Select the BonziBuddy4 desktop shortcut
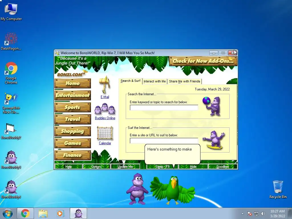The image size is (292, 219). 11,189
